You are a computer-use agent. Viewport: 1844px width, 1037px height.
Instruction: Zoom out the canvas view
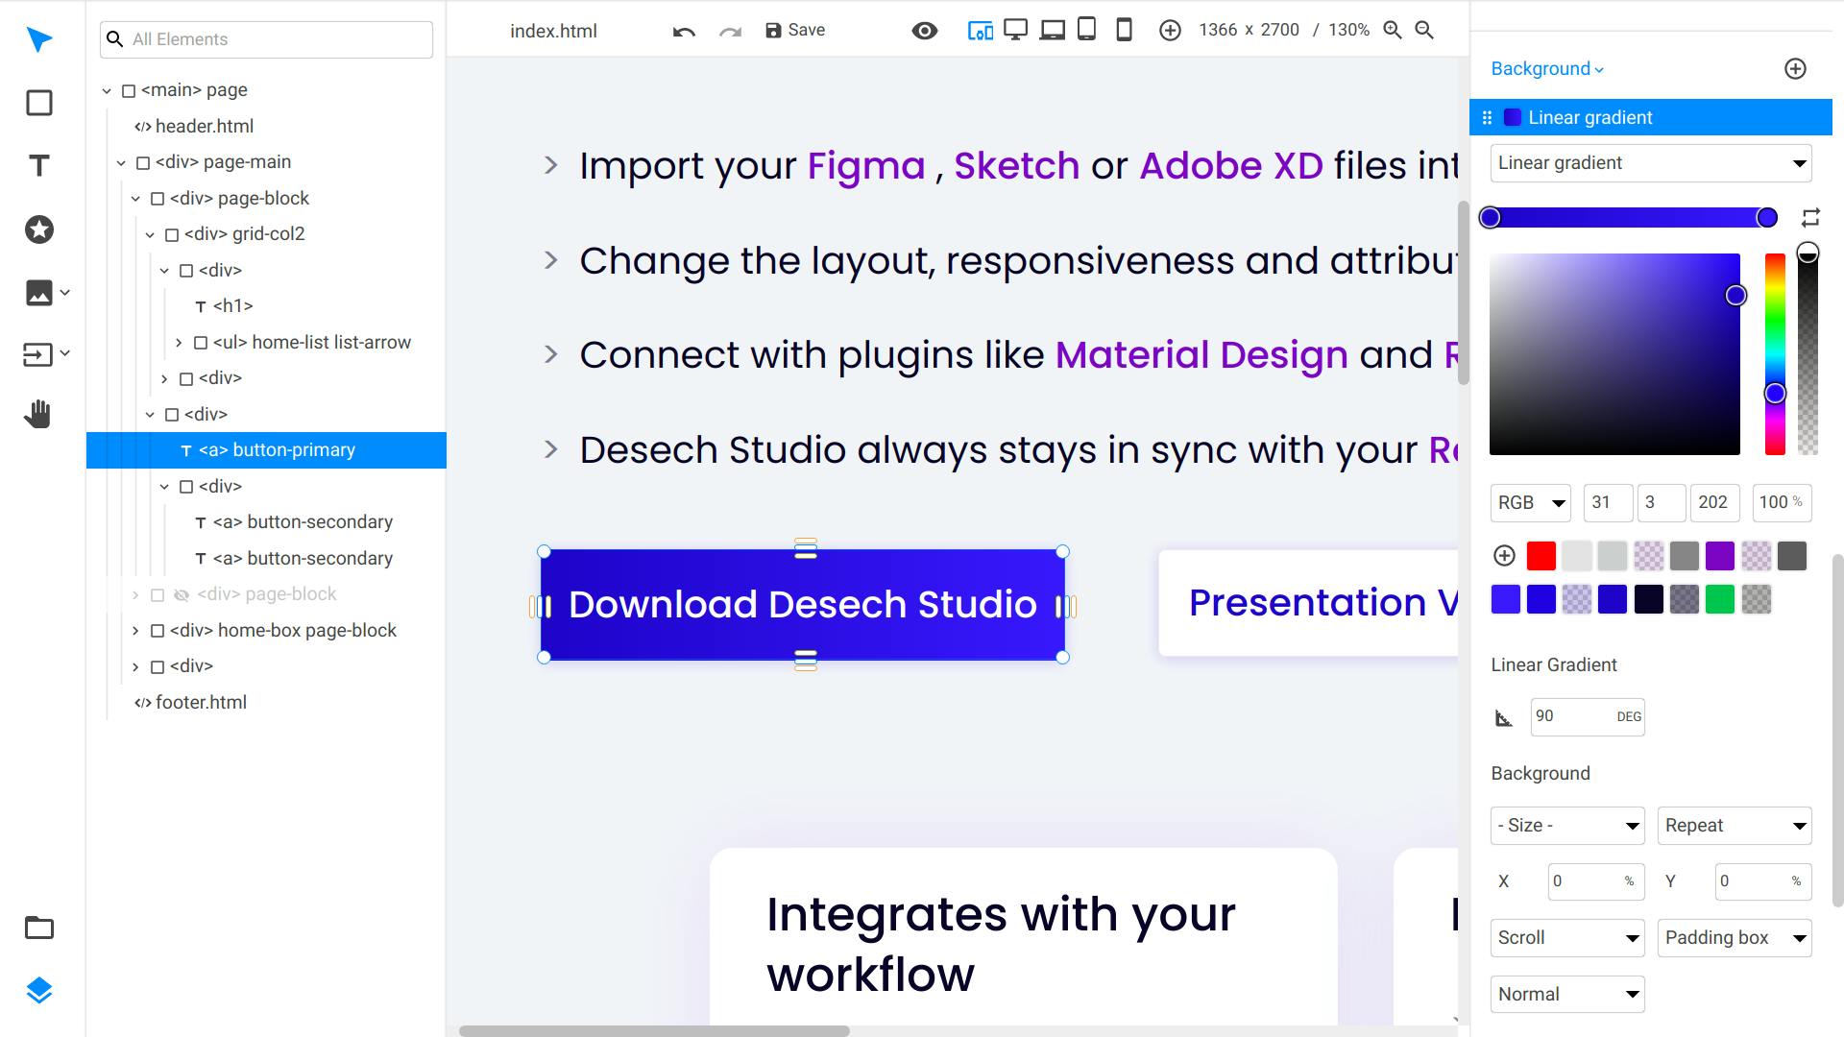point(1424,30)
